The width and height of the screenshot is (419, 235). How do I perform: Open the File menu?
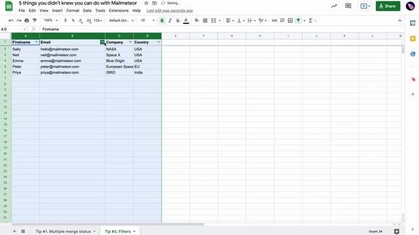point(22,10)
